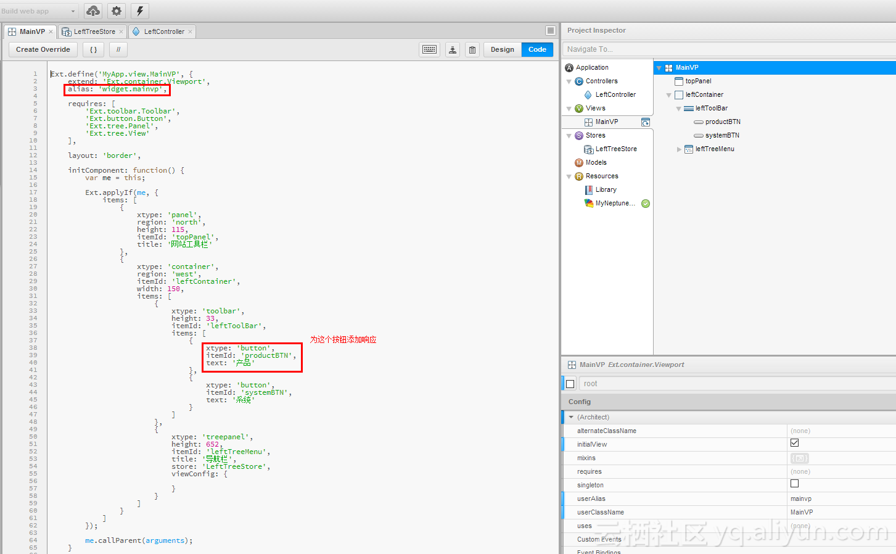
Task: Expand the leftTreeMenu node
Action: tap(678, 149)
